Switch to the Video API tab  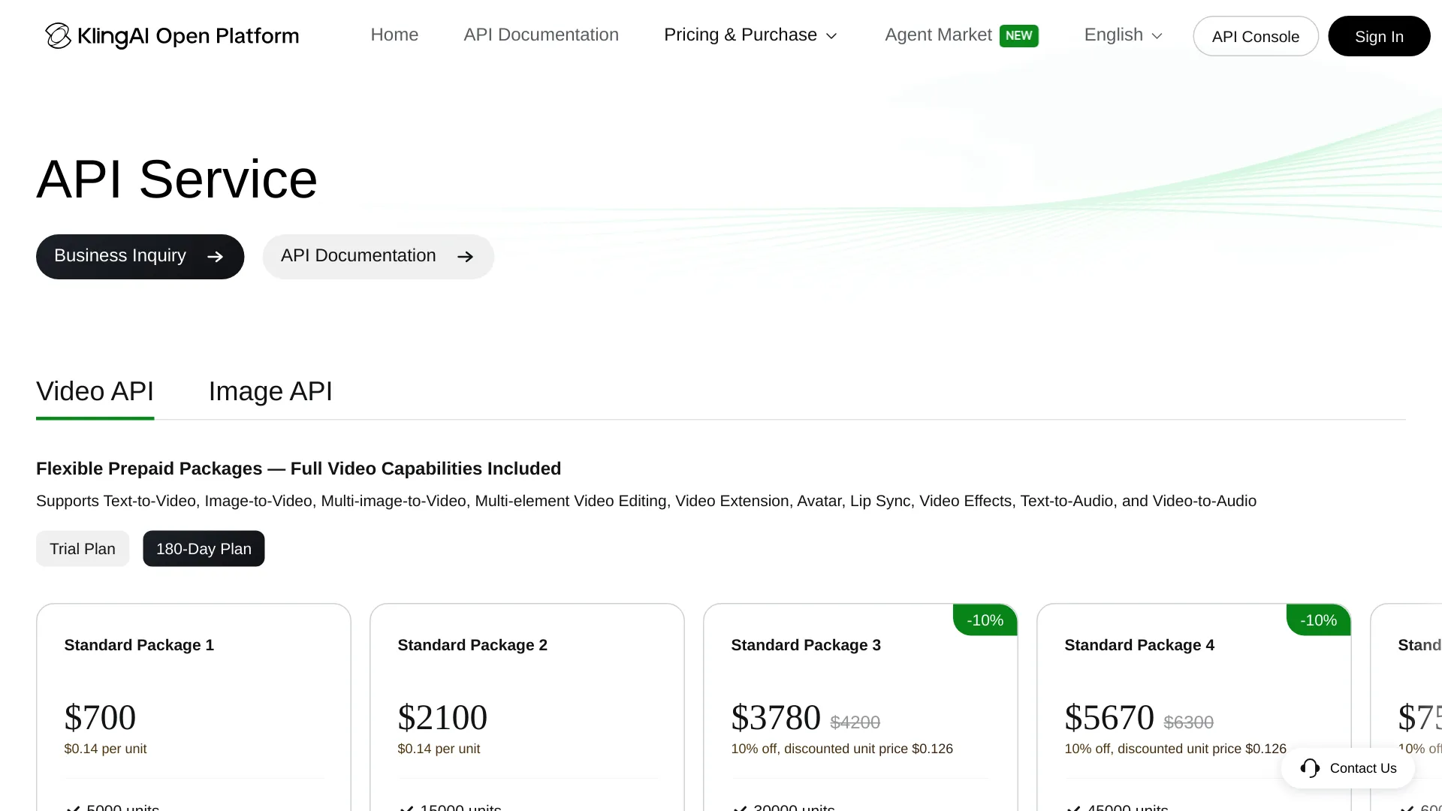coord(95,391)
